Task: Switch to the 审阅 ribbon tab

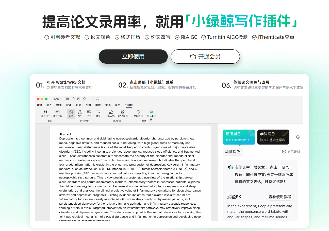Action: (108, 105)
